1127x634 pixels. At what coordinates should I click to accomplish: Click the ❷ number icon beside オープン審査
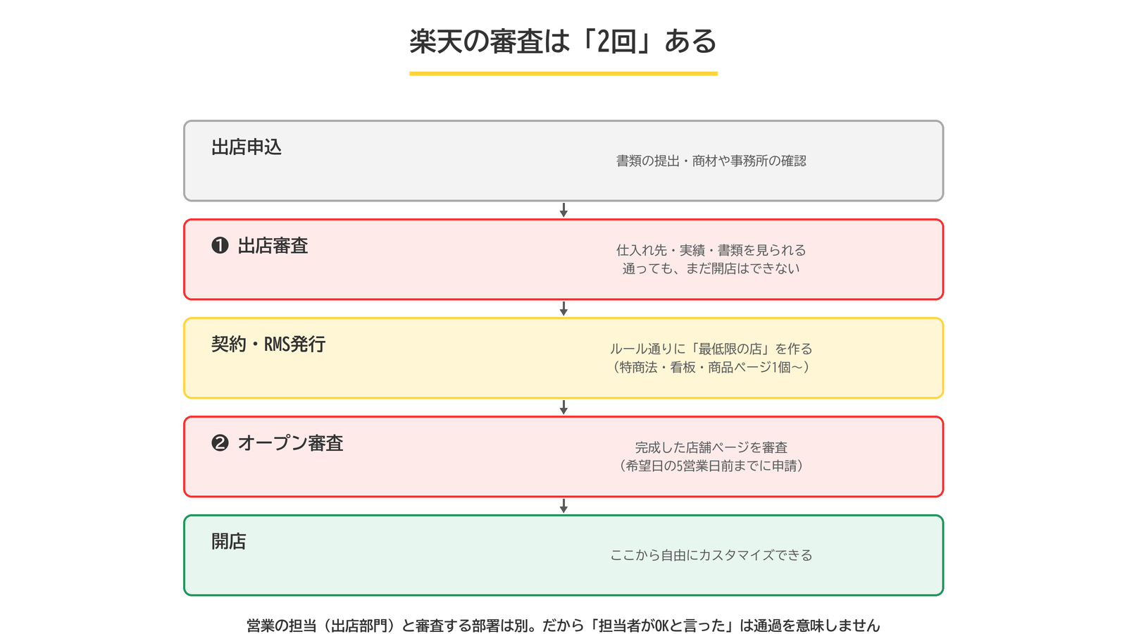[x=220, y=442]
